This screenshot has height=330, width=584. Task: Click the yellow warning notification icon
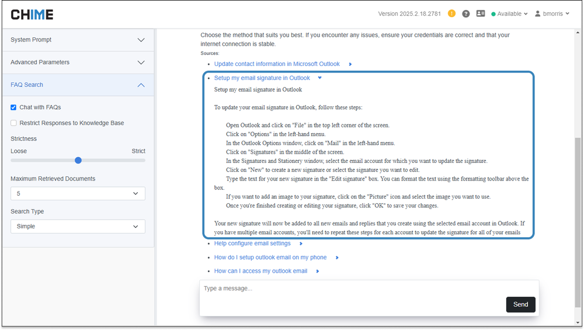click(x=451, y=14)
